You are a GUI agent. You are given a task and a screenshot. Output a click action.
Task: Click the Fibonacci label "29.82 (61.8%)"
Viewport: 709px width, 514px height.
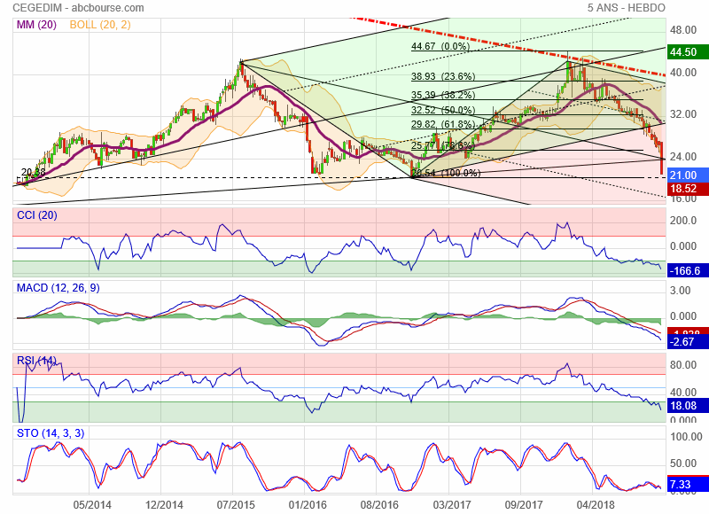[x=443, y=124]
